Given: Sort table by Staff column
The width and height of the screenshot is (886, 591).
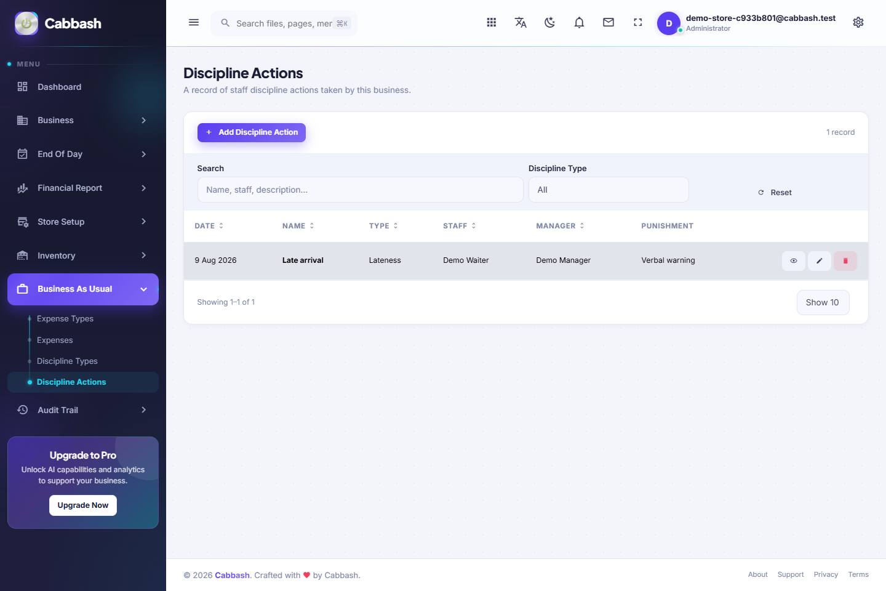Looking at the screenshot, I should tap(460, 226).
